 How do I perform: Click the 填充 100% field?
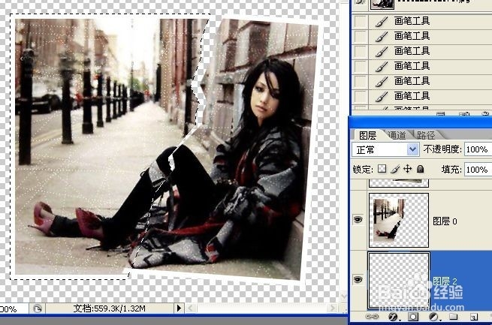pyautogui.click(x=478, y=170)
